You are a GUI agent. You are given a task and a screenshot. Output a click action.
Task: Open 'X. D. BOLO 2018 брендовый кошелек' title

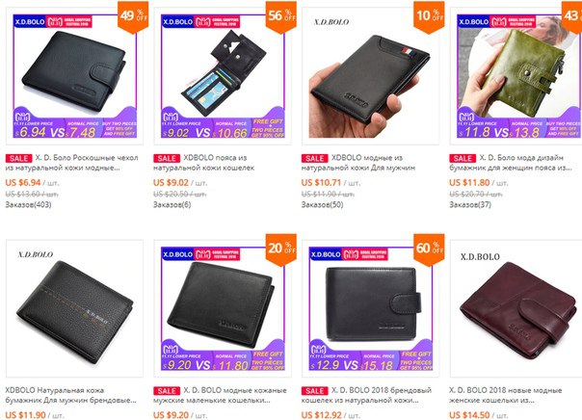pos(366,395)
